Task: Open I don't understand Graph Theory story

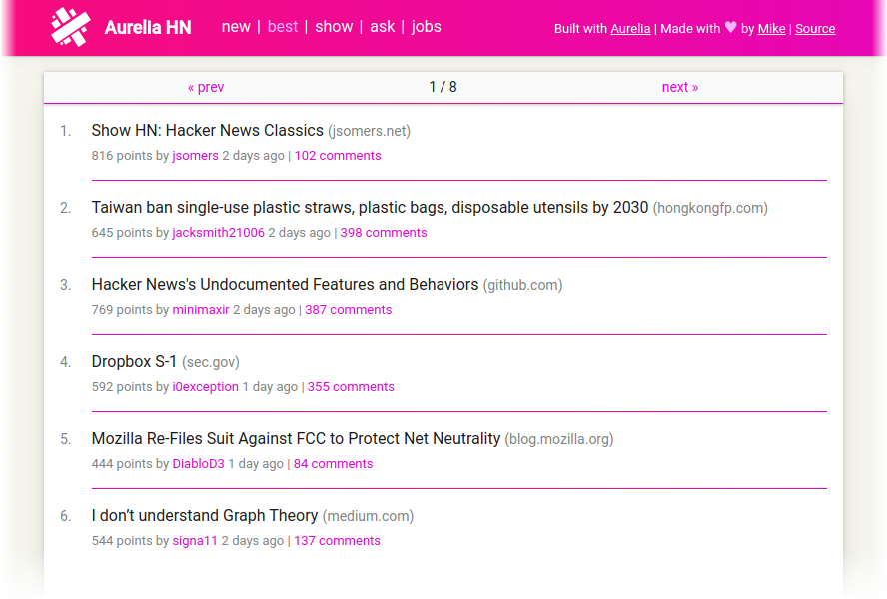Action: 205,516
